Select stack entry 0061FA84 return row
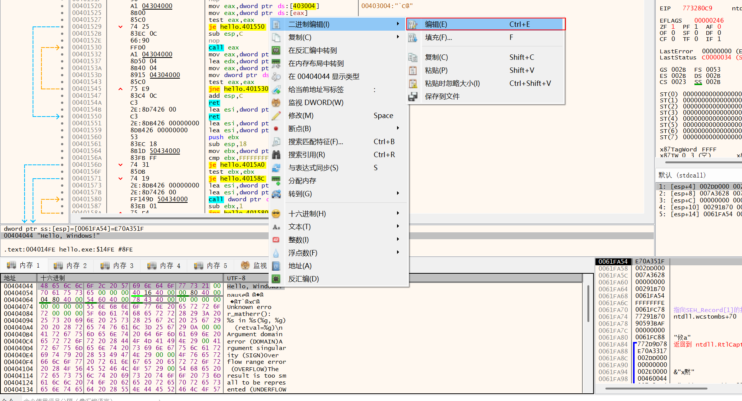 click(x=668, y=344)
